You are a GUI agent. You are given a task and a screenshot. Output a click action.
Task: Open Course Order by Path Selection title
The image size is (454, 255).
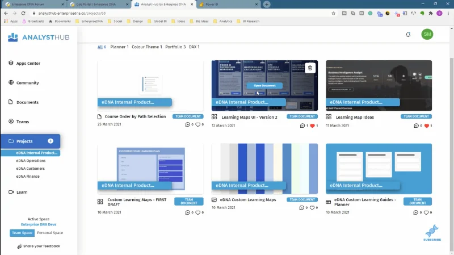point(135,116)
